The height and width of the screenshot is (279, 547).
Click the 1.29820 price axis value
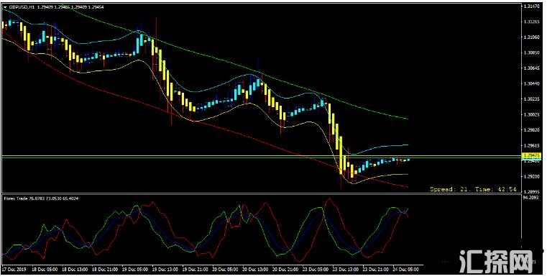point(531,130)
